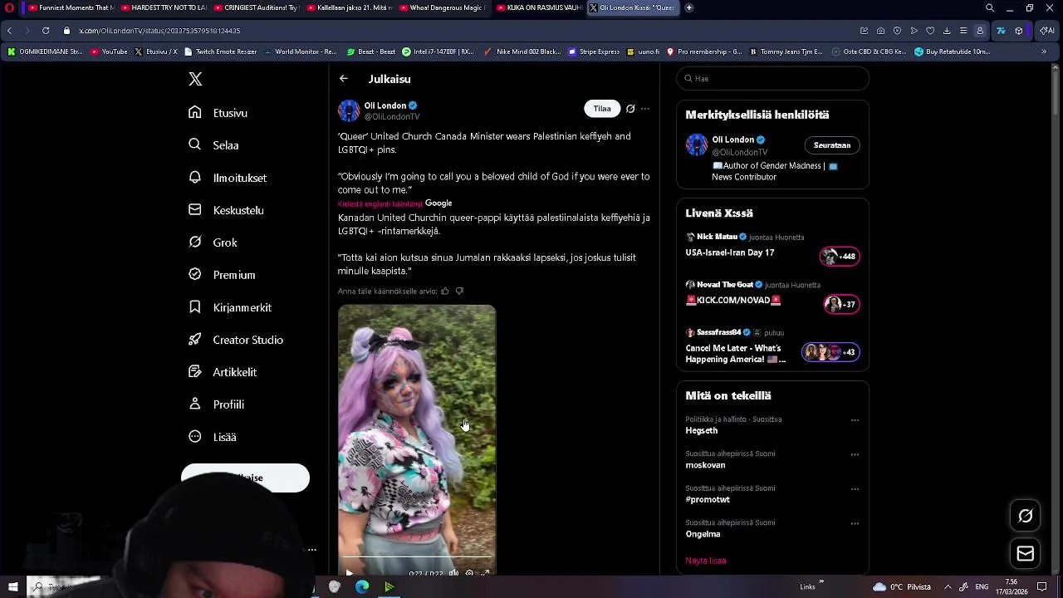Rate the translation with thumbs up
The height and width of the screenshot is (598, 1063).
pos(445,292)
